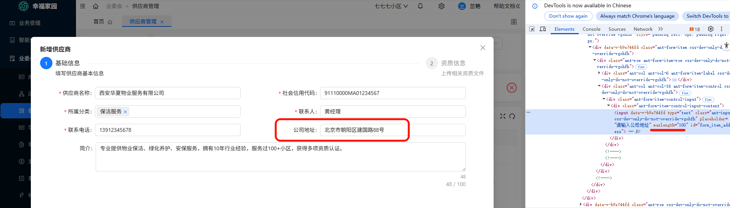Screen dimensions: 730x208
Task: Close the 供应商管理 tab with its x
Action: pyautogui.click(x=162, y=22)
